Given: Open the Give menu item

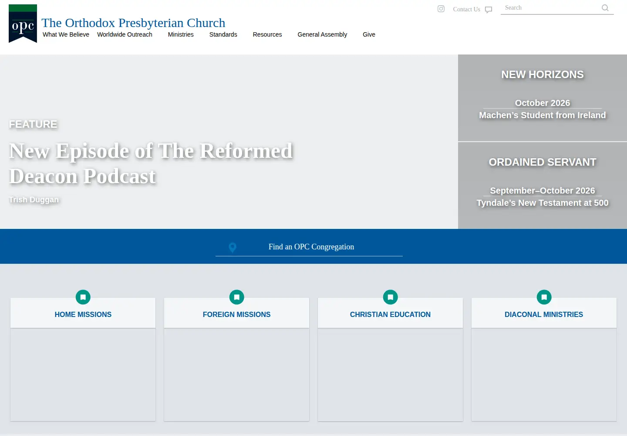Looking at the screenshot, I should 369,34.
